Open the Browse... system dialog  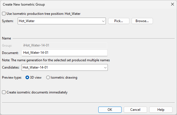click(x=142, y=21)
